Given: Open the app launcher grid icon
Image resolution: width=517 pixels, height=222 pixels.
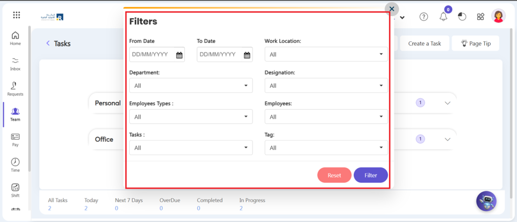Looking at the screenshot, I should pyautogui.click(x=16, y=15).
